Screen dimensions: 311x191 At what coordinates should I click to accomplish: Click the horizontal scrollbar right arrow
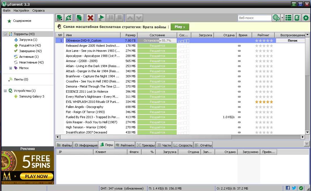[303, 137]
